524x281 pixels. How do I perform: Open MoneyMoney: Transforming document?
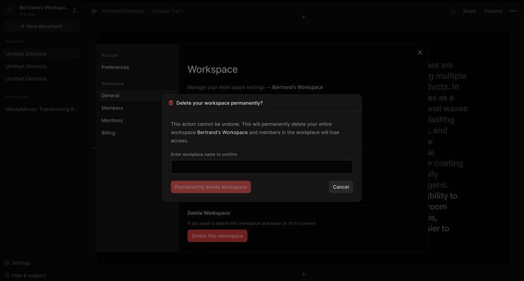41,109
